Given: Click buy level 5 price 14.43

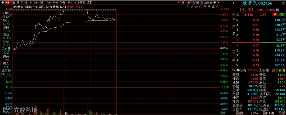Looking at the screenshot, I should point(255,65).
